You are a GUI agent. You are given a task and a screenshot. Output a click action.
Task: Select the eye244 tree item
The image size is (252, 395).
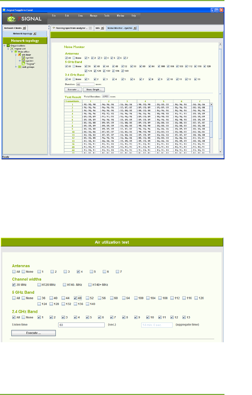[x=29, y=58]
